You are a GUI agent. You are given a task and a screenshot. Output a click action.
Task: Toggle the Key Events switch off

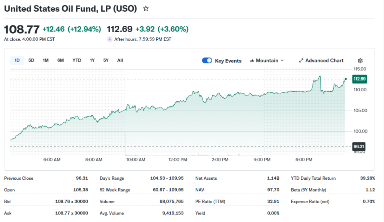[207, 61]
